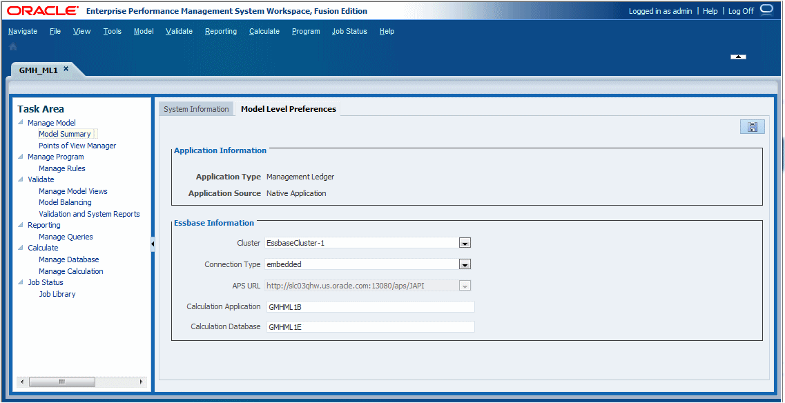Viewport: 785px width, 403px height.
Task: Click the 'Management Ledger' application type value
Action: [x=300, y=177]
